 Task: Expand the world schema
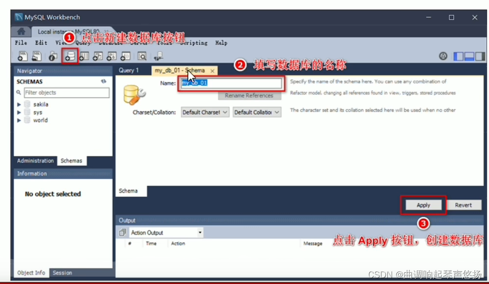click(x=19, y=120)
